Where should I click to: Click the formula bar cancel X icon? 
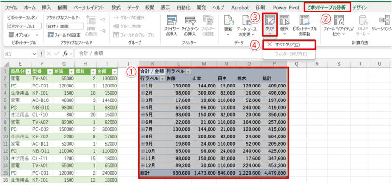(x=49, y=53)
